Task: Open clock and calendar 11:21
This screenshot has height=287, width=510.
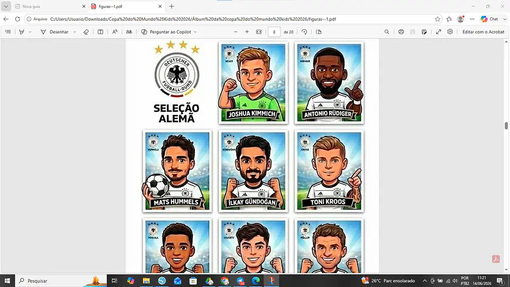Action: [x=482, y=281]
